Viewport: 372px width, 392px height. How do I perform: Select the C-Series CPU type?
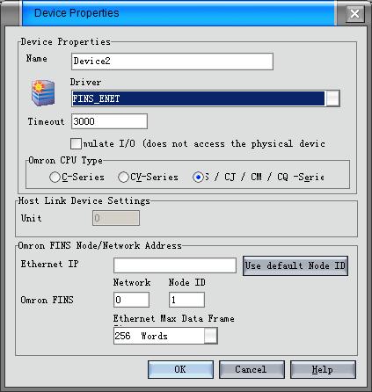pyautogui.click(x=55, y=178)
